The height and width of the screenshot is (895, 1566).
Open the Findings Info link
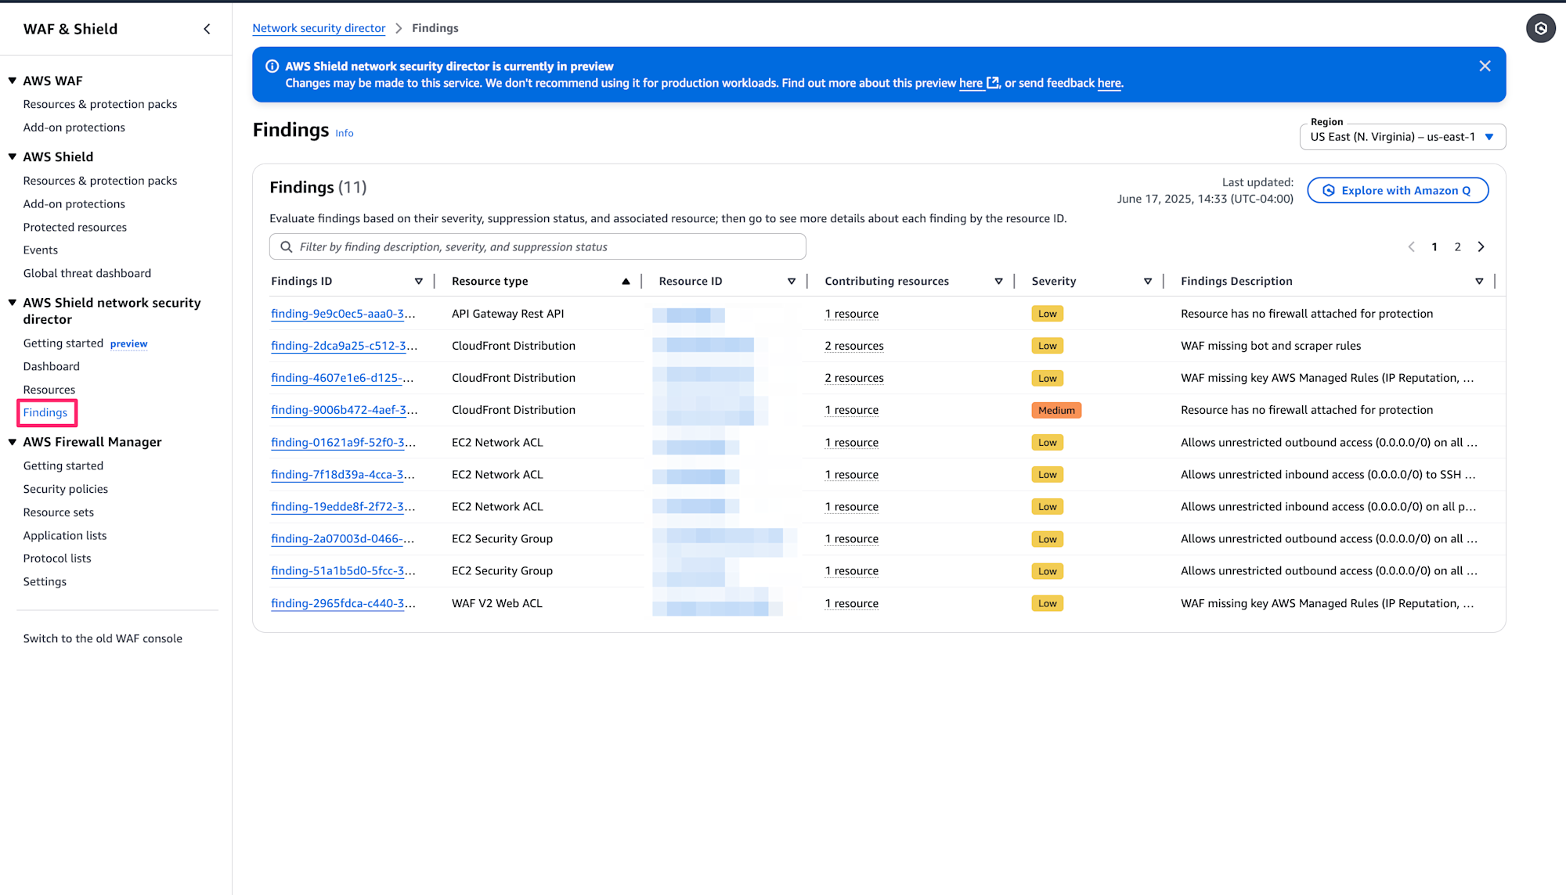pos(345,133)
